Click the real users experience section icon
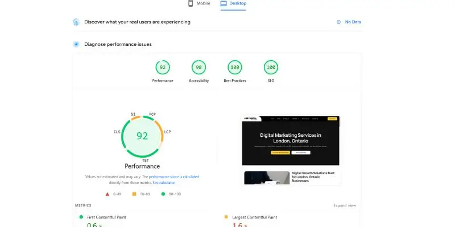Image resolution: width=455 pixels, height=227 pixels. point(76,22)
